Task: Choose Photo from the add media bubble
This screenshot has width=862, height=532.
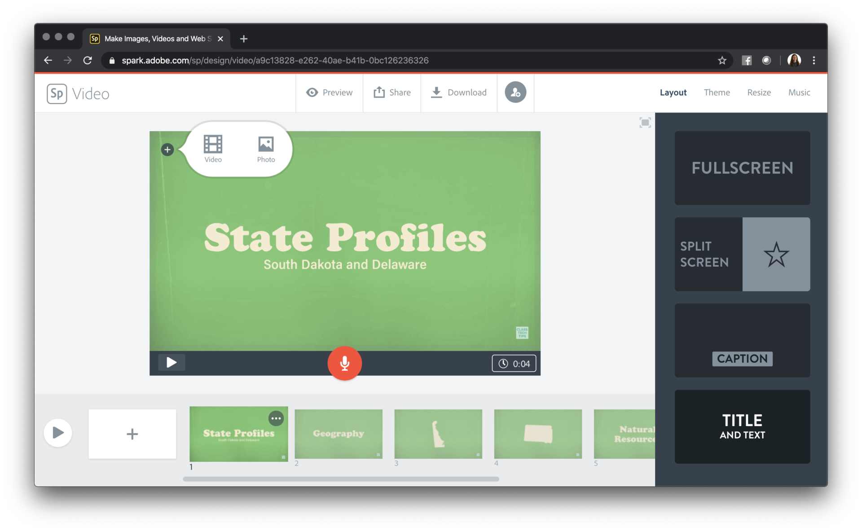Action: pyautogui.click(x=265, y=149)
